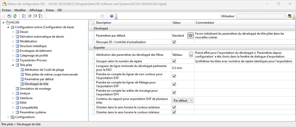
Task: Collapse all tree levels toolbar icon
Action: (x=24, y=16)
